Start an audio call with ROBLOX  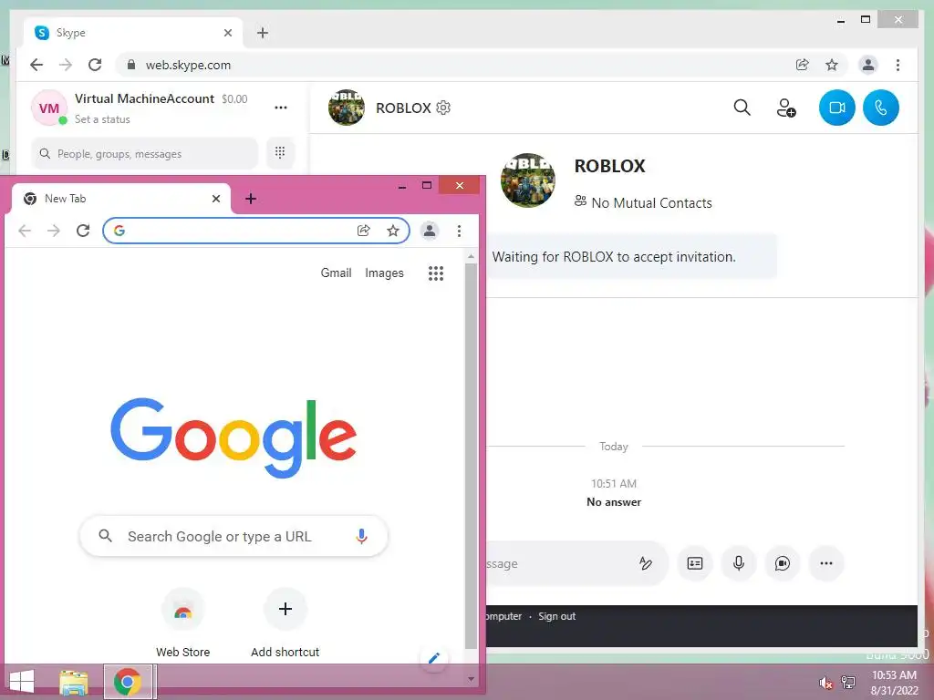[x=880, y=108]
